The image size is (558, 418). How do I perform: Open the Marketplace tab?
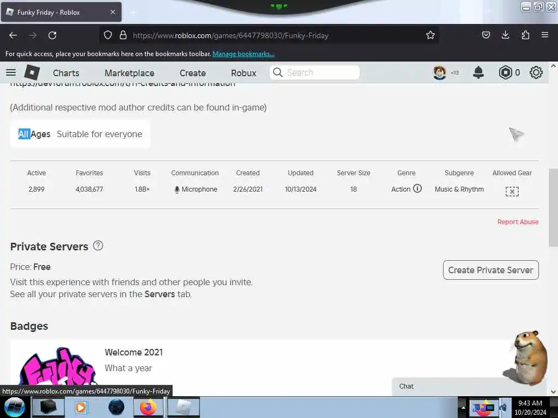130,73
